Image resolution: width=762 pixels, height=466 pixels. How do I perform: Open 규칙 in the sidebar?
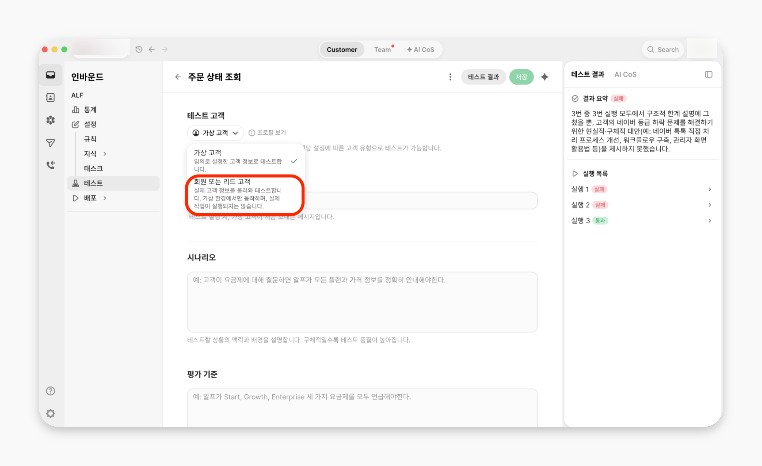coord(90,139)
